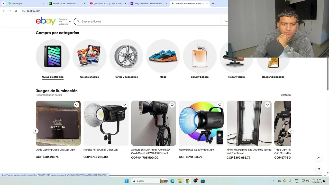Close the Kick Dashboard tab

pyautogui.click(x=85, y=4)
